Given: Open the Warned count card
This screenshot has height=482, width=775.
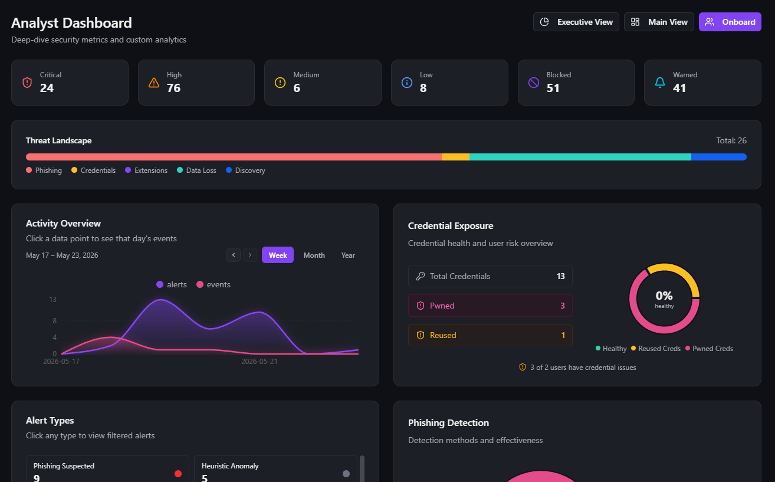Looking at the screenshot, I should [x=702, y=83].
